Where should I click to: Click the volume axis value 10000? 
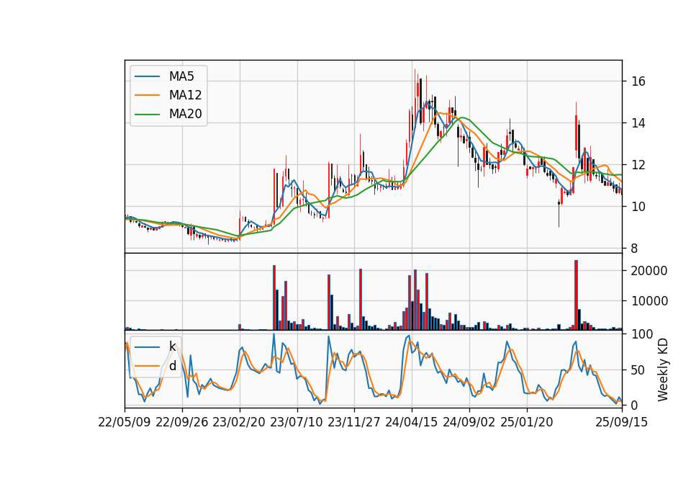coord(649,301)
